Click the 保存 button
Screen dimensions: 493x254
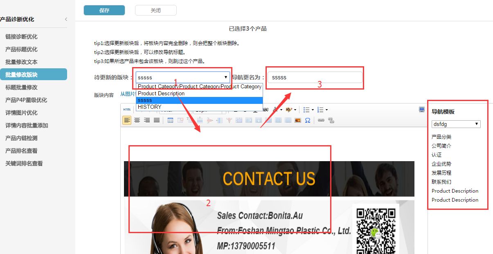(104, 10)
